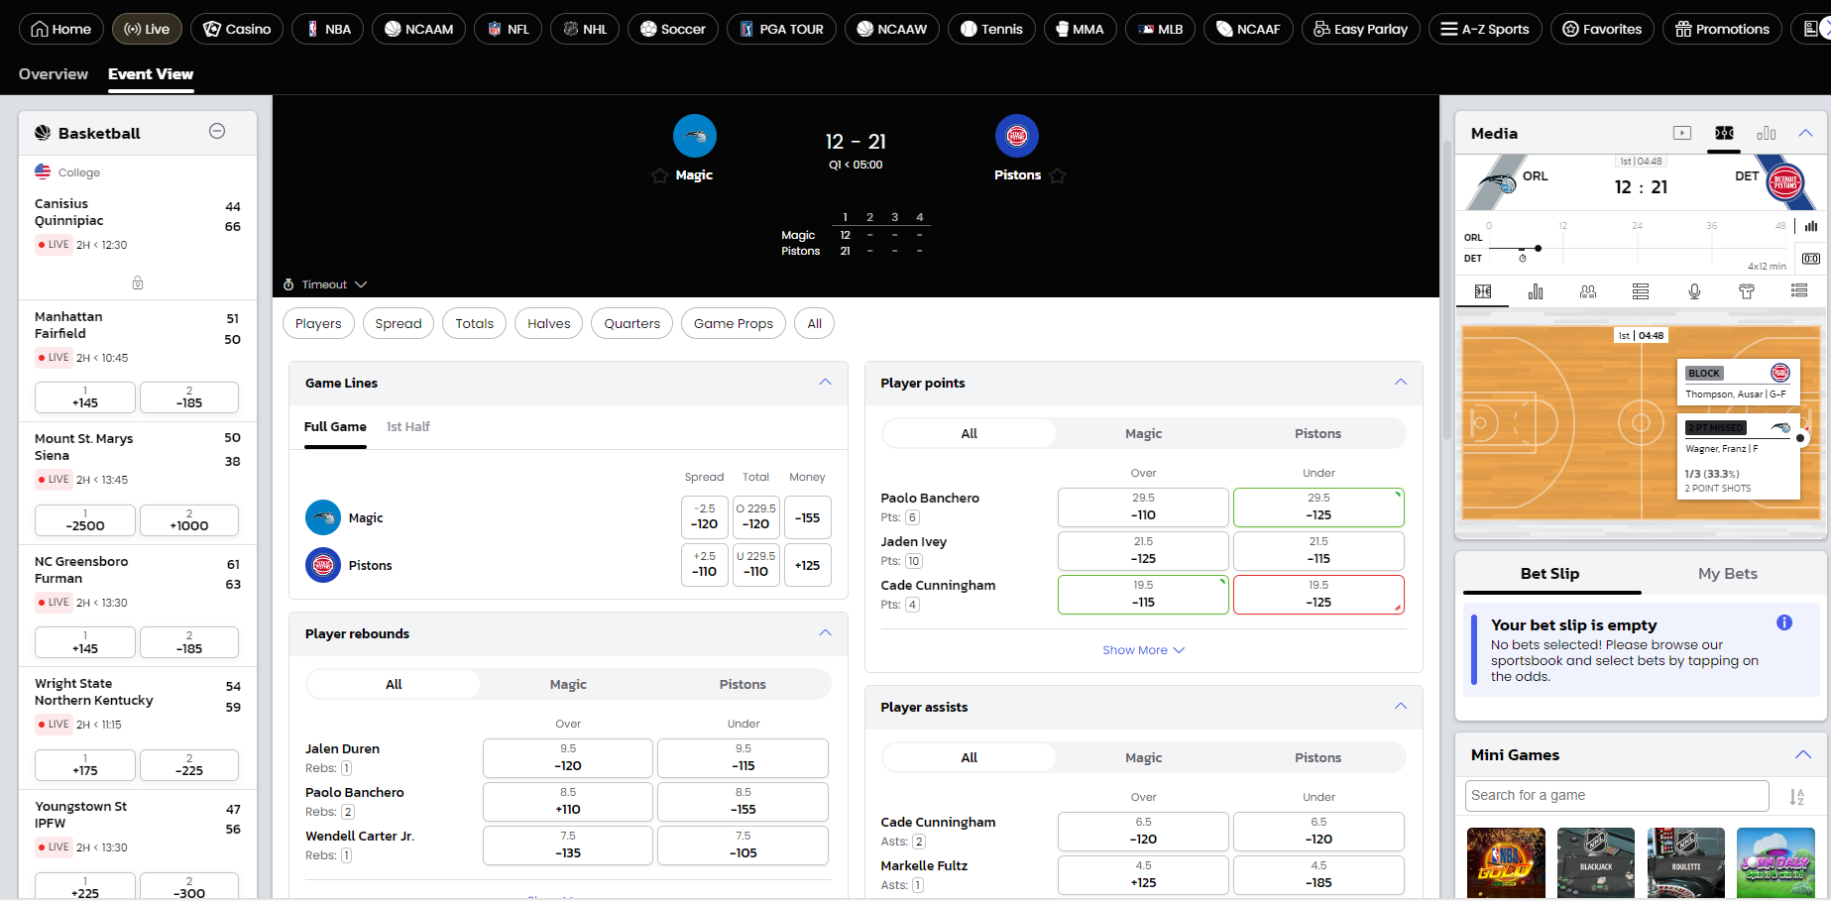Filter markets by Spread
1831x901 pixels.
[x=399, y=323]
